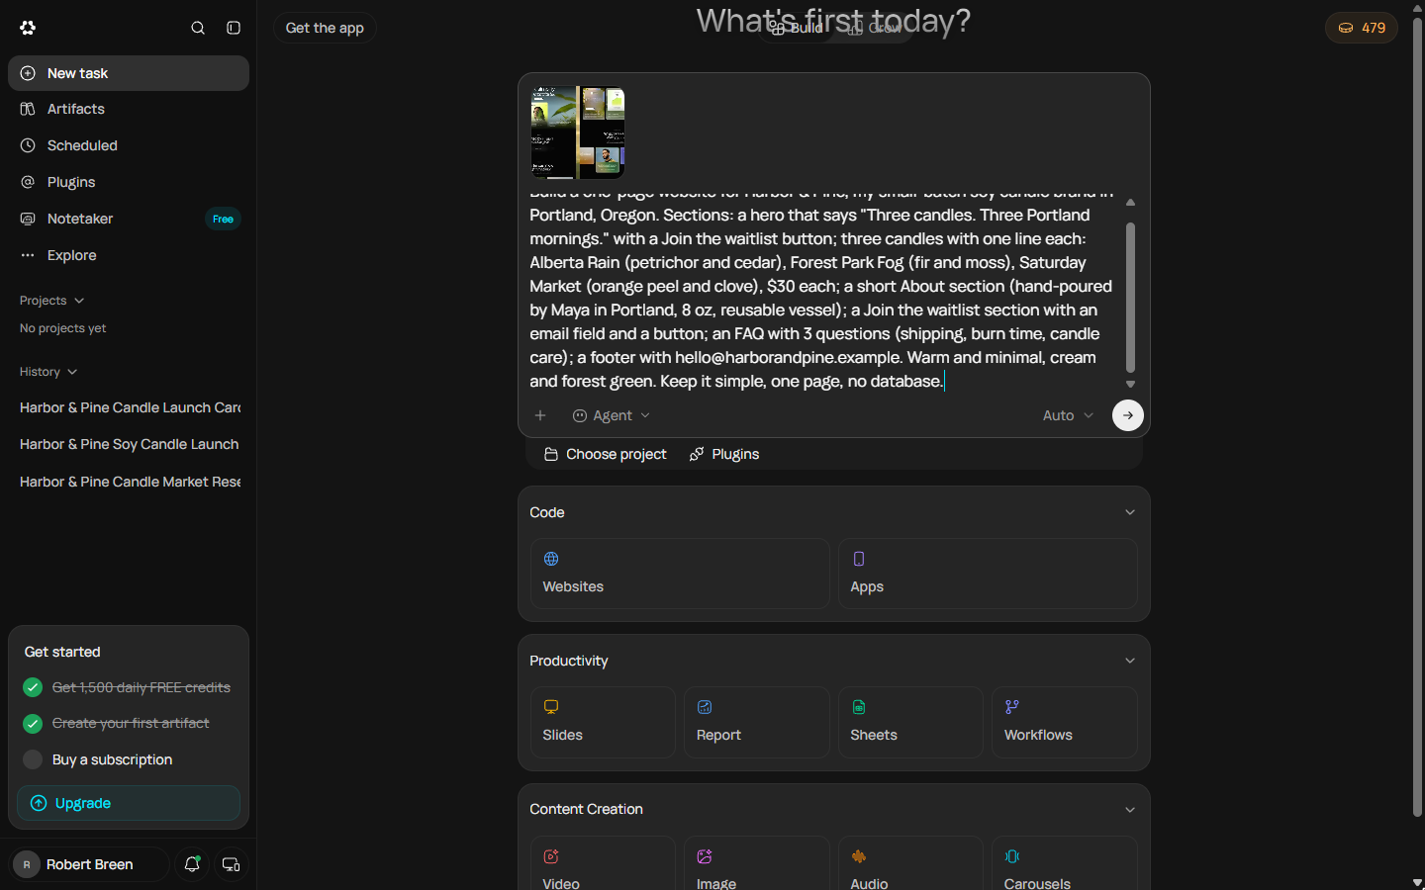The image size is (1425, 890).
Task: Select the Slides card
Action: [x=603, y=722]
